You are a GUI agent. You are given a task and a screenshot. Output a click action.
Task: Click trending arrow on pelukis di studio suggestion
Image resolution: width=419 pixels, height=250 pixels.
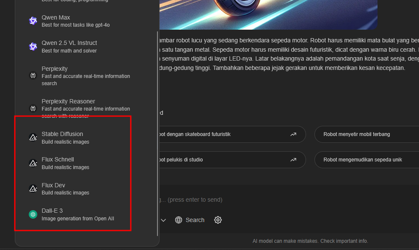[293, 160]
